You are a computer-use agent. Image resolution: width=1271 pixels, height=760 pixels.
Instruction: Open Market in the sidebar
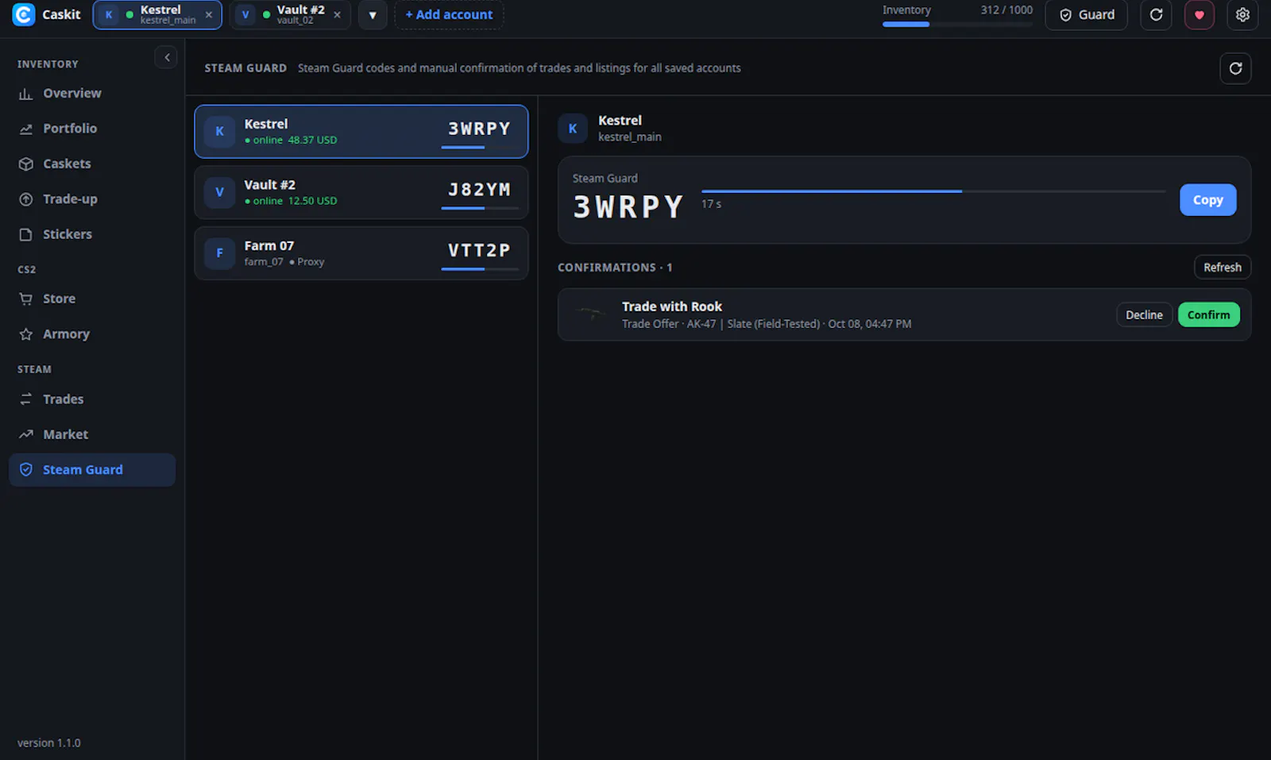click(92, 434)
